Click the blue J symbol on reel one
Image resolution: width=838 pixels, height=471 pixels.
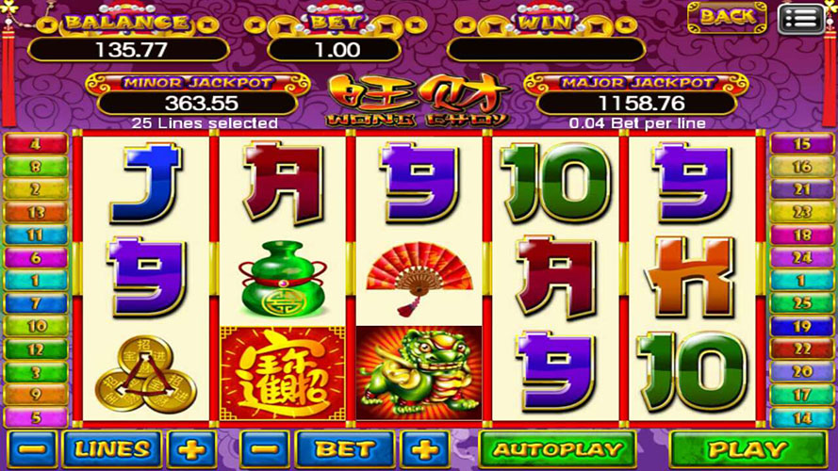coord(145,183)
